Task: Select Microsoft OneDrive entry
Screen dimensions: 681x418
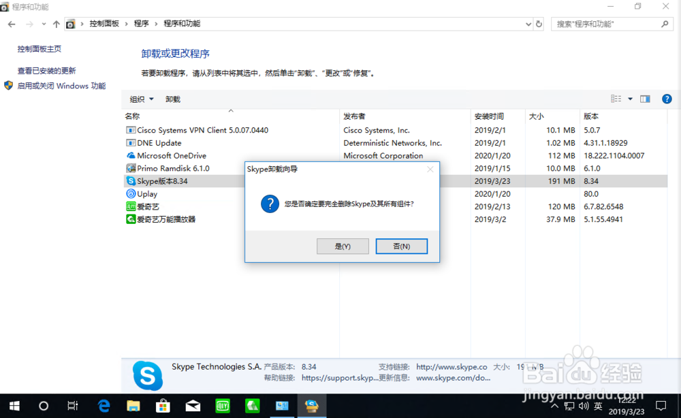Action: [172, 155]
